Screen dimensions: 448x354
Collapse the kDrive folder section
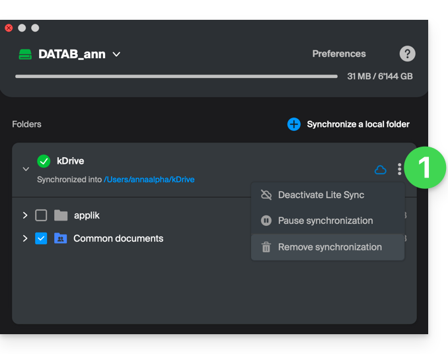[x=26, y=170]
